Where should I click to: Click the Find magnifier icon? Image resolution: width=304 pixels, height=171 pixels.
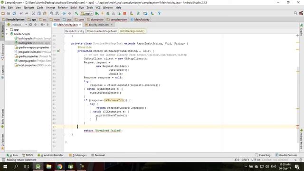pyautogui.click(x=52, y=13)
